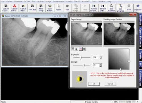The height and width of the screenshot is (103, 142).
Task: Click the Duplicate image icon
Action: 138,8
